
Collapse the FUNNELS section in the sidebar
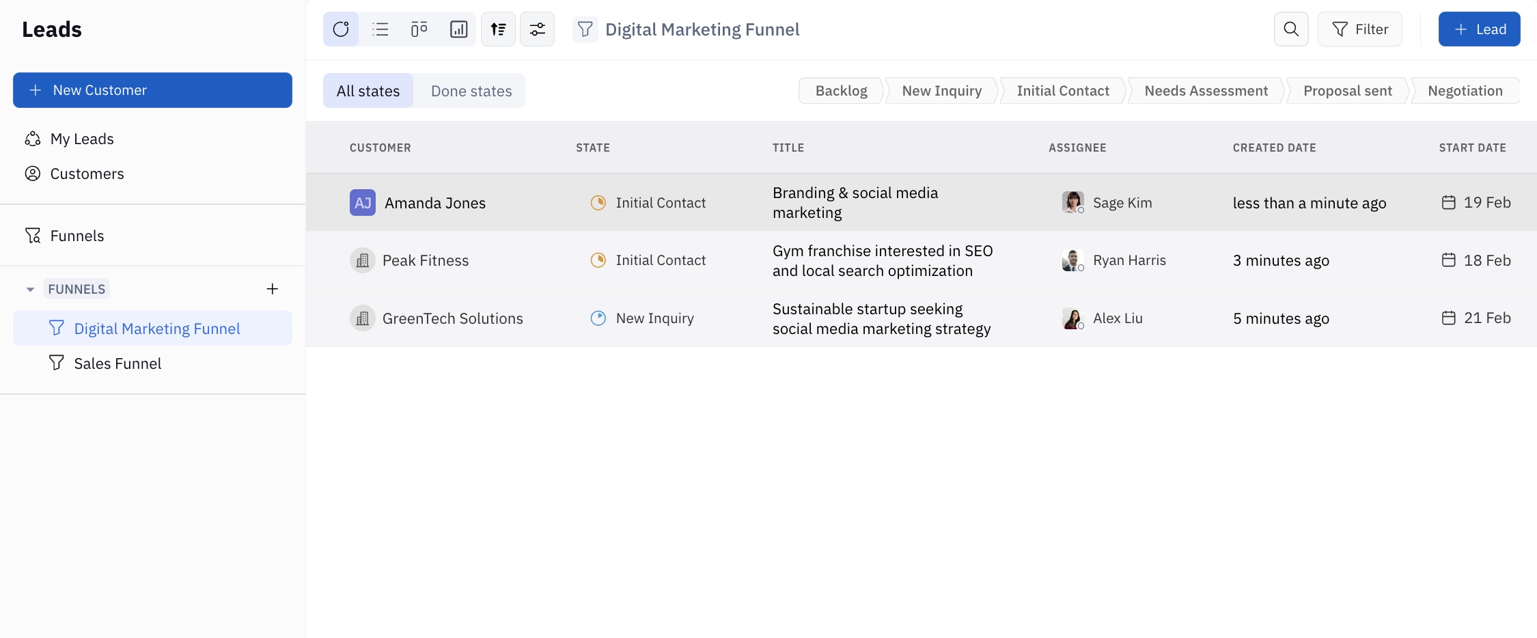(30, 289)
